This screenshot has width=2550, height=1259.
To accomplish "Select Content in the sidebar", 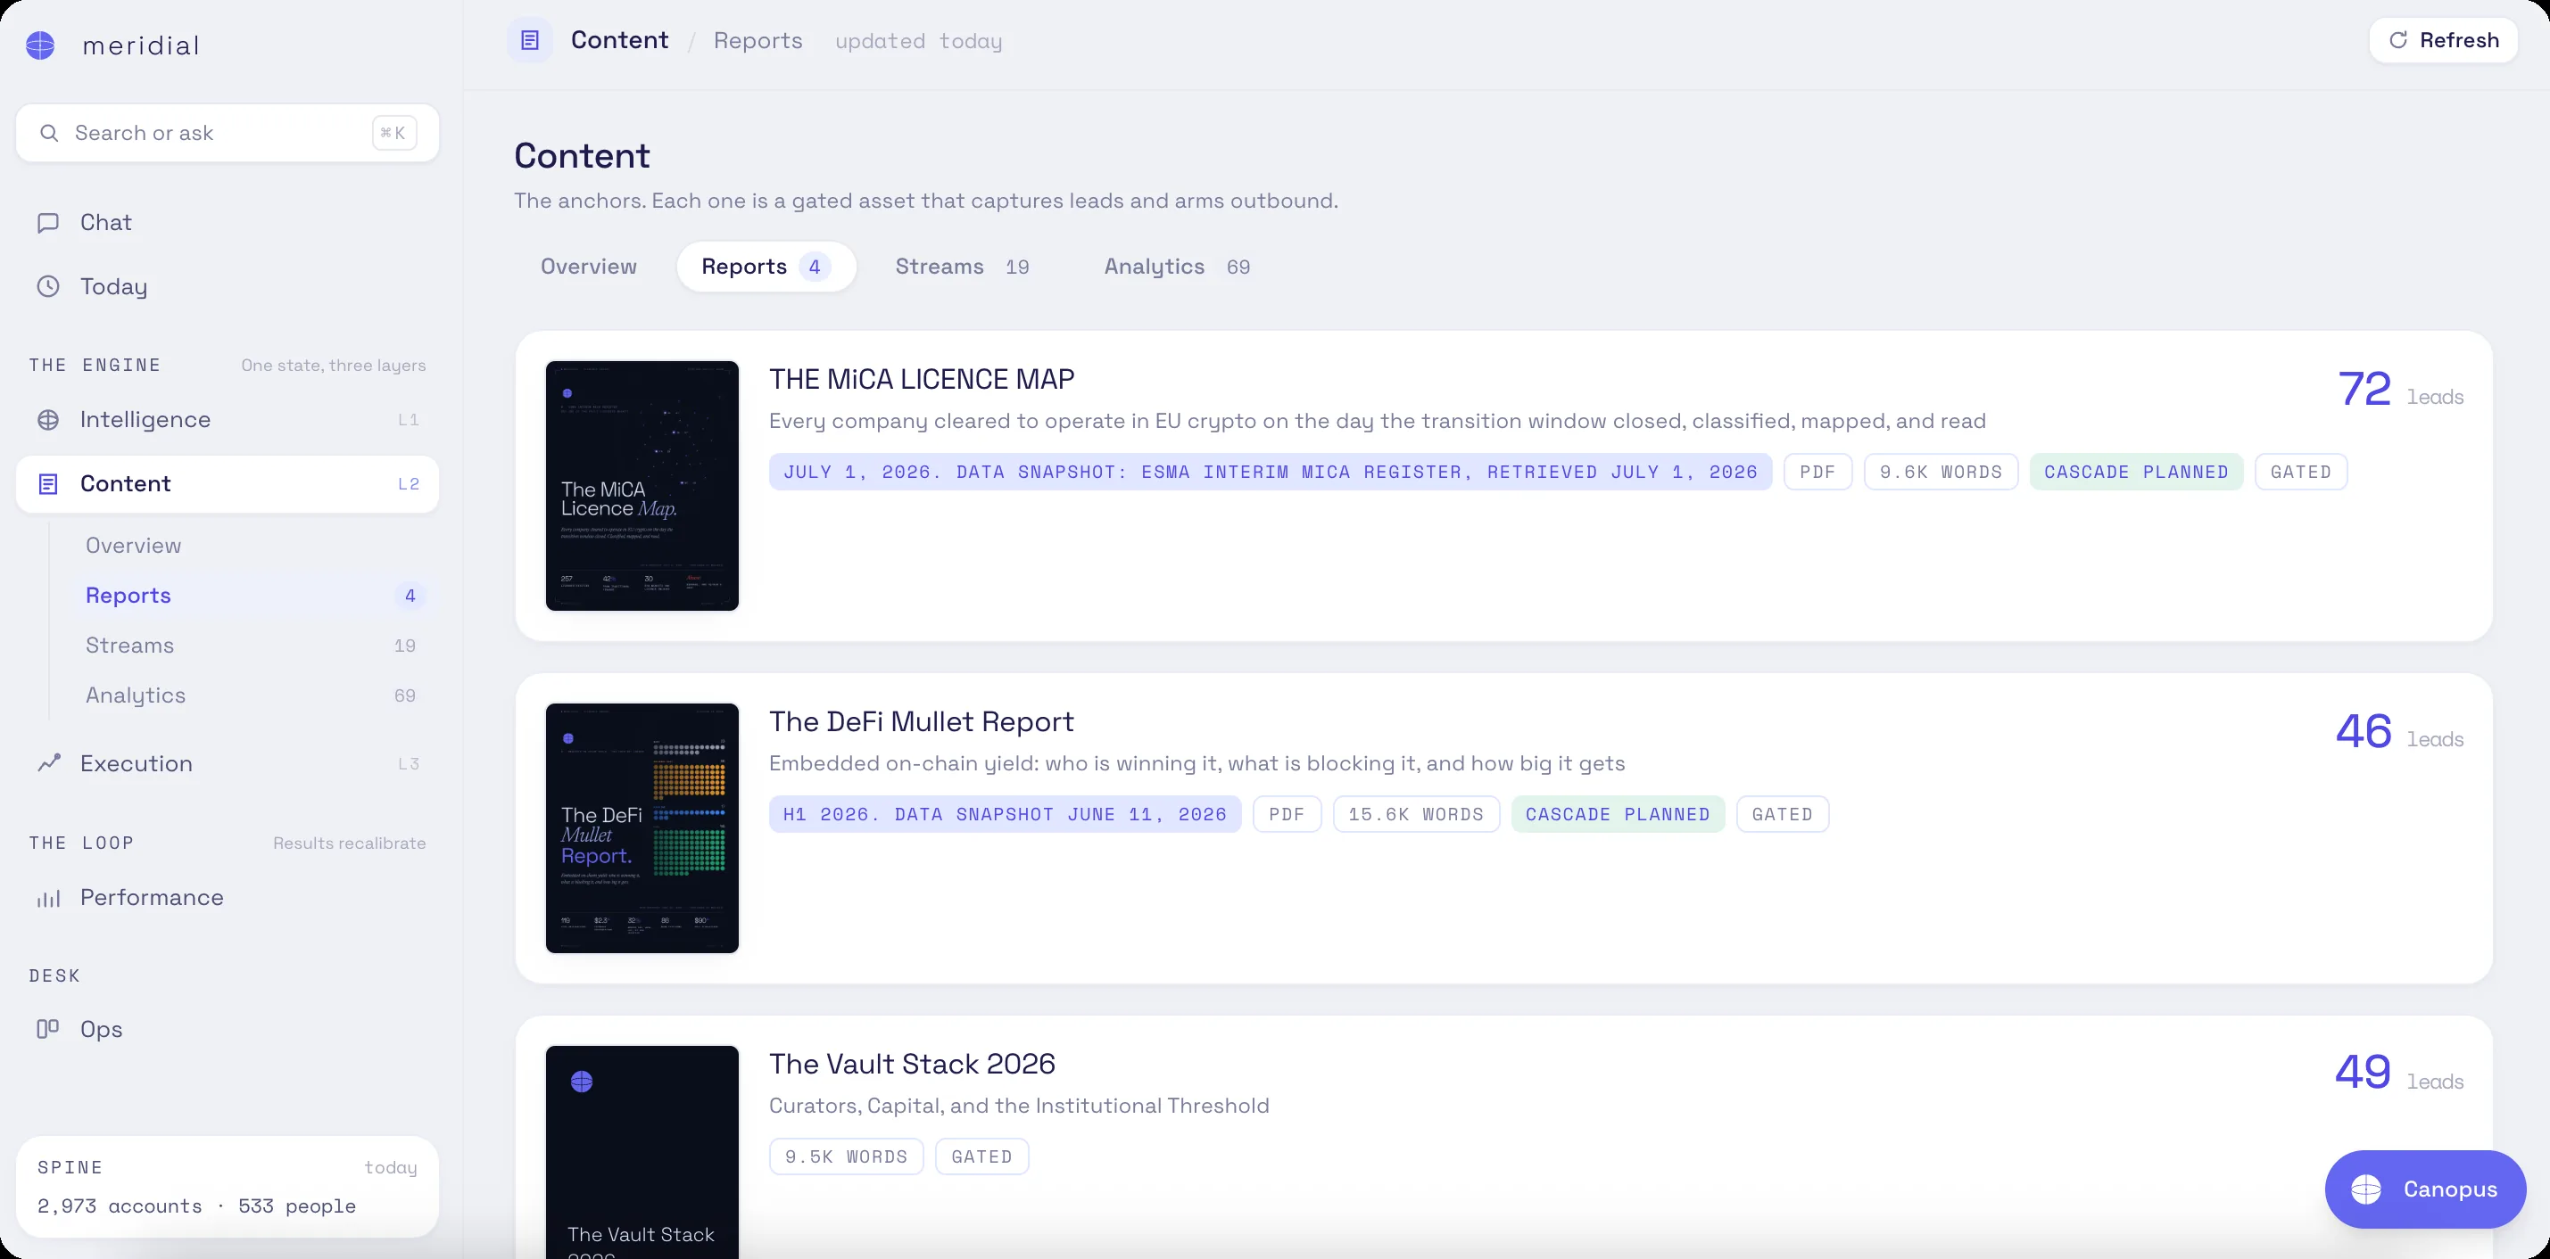I will point(228,483).
